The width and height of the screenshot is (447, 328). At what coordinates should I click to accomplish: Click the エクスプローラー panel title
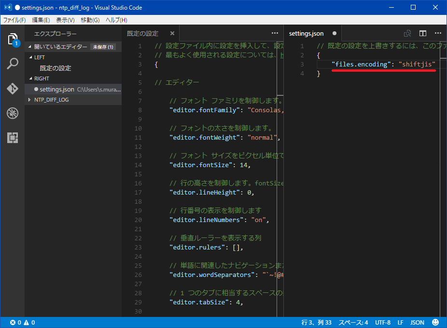pos(56,34)
